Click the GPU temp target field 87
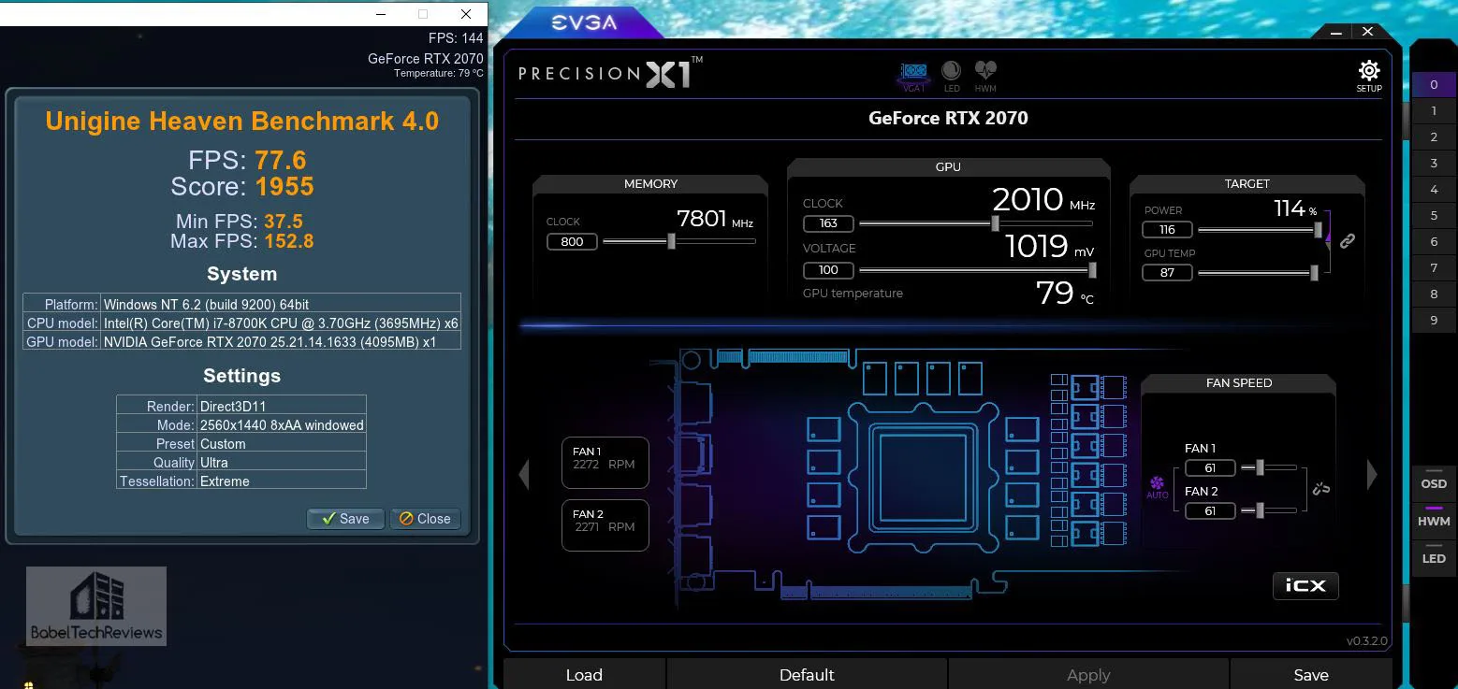The height and width of the screenshot is (689, 1458). coord(1167,272)
